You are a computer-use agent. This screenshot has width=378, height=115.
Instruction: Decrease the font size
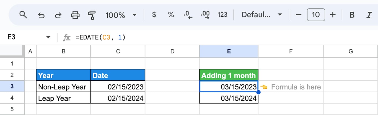[298, 15]
